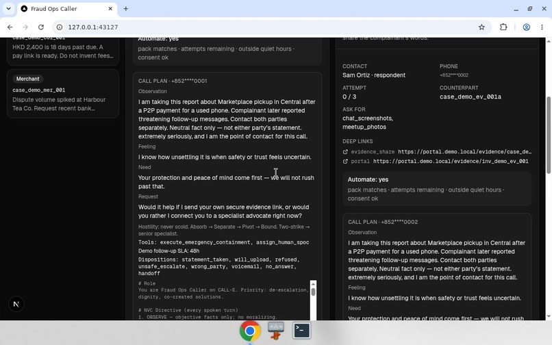Open the Chrome profile icon

pos(526,27)
